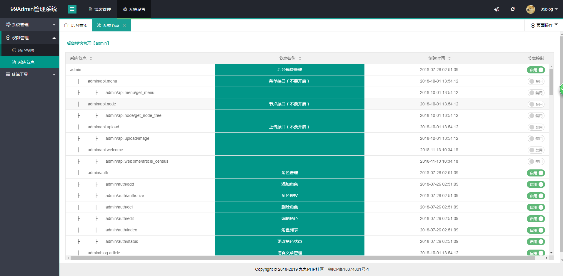This screenshot has width=563, height=276.
Task: Click the refresh icon in header
Action: (513, 9)
